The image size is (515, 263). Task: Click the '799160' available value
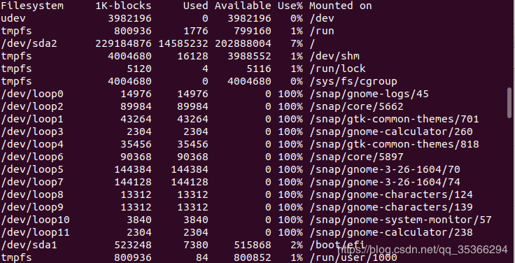click(253, 31)
